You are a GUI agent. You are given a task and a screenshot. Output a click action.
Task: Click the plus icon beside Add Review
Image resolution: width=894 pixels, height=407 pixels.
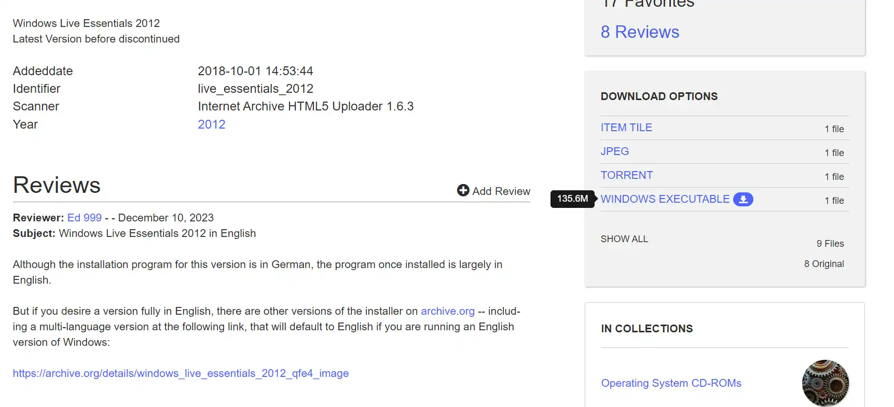[x=463, y=191]
